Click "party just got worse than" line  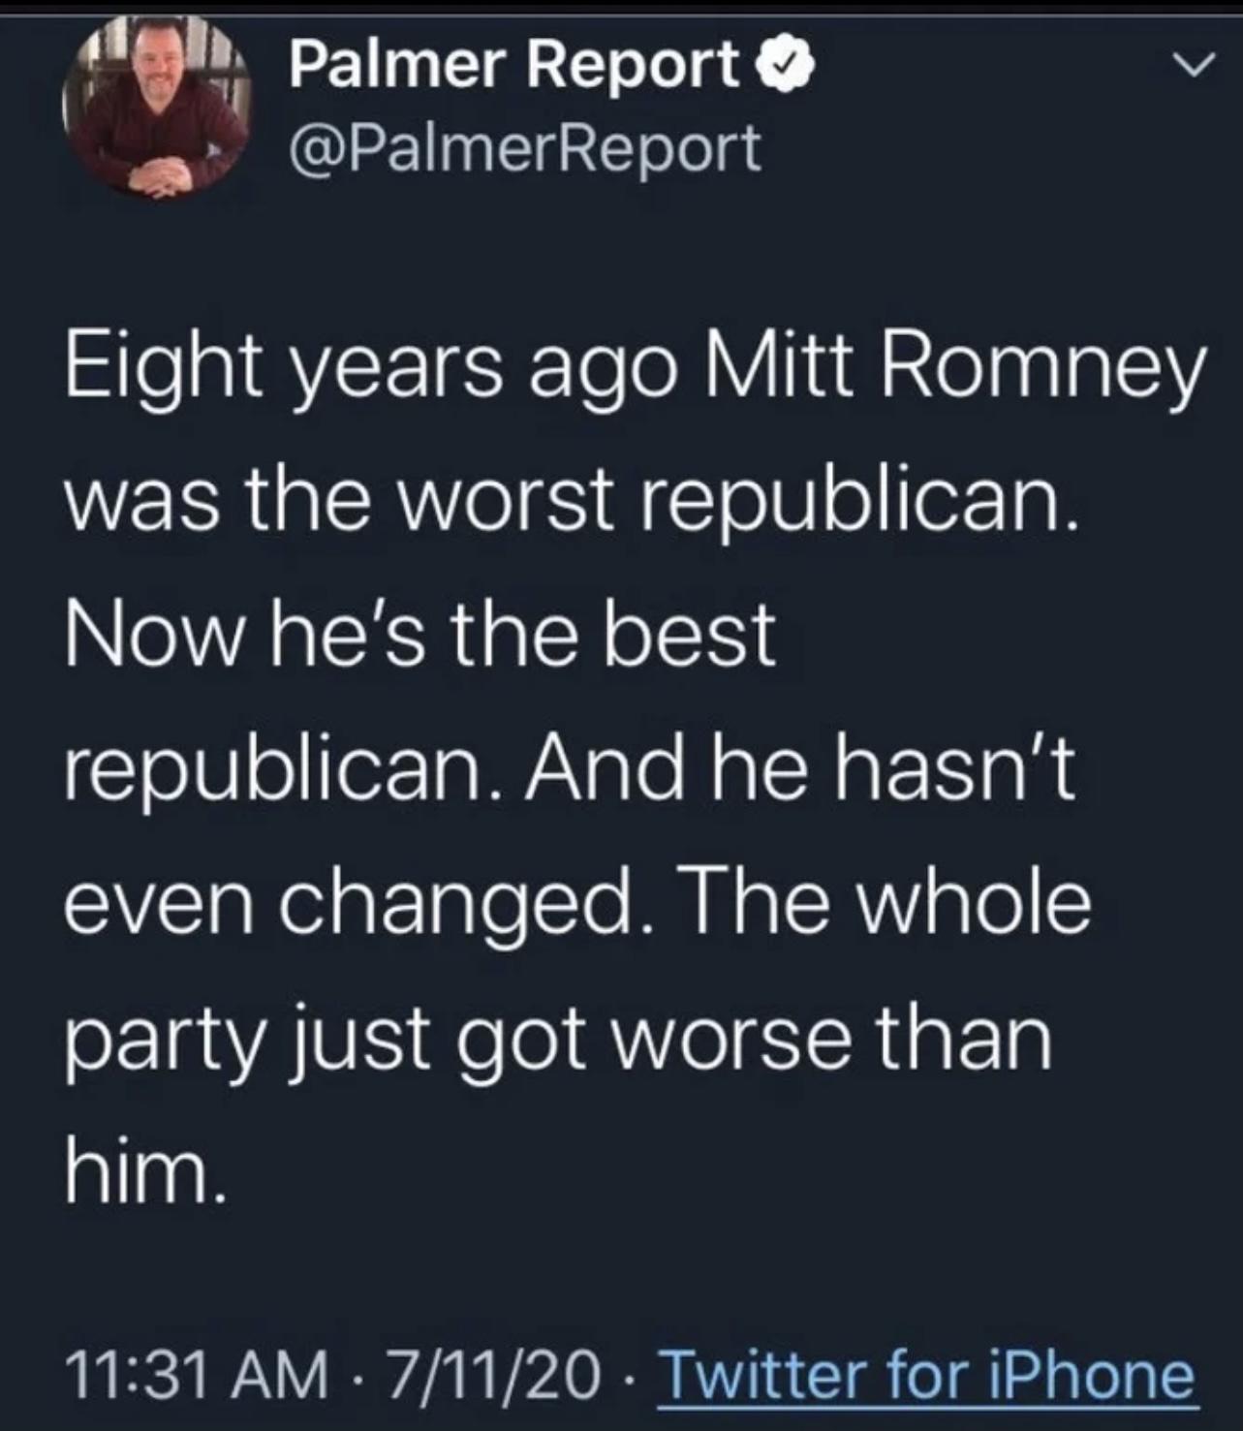(x=558, y=1036)
